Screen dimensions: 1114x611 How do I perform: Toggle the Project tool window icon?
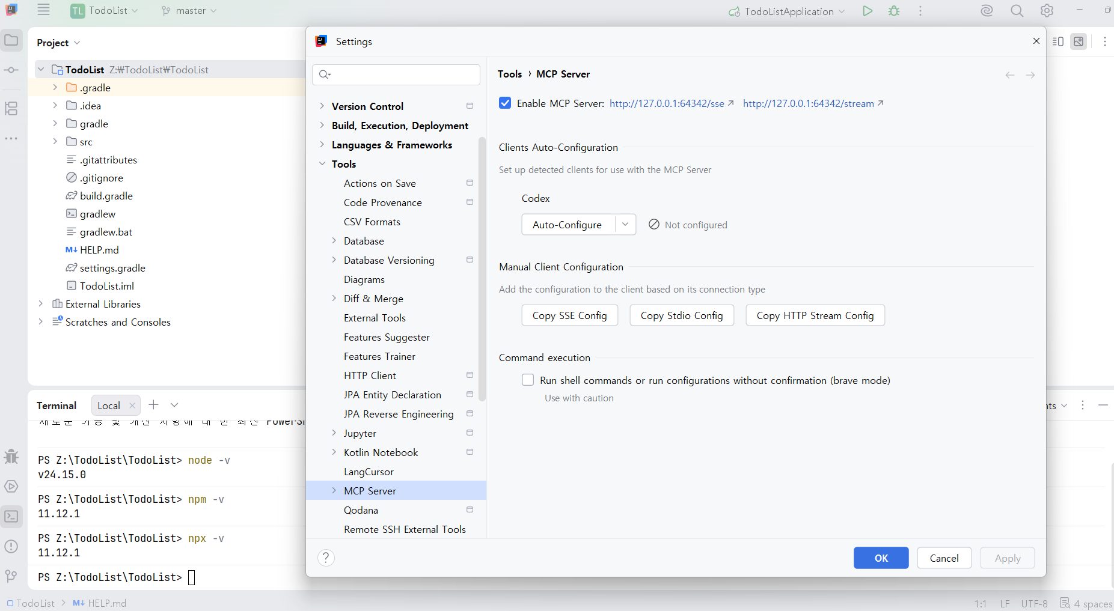point(11,41)
